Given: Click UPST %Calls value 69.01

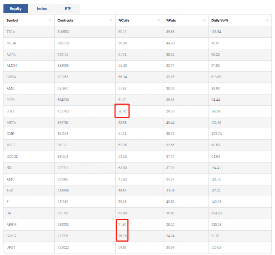Looking at the screenshot, I should point(122,247).
